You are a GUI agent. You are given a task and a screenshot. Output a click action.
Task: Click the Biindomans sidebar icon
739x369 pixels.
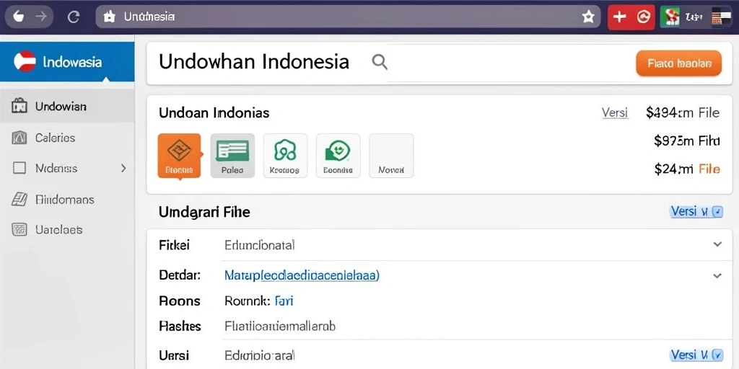(19, 199)
